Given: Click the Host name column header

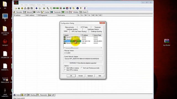Looking at the screenshot, I should 67,15.
